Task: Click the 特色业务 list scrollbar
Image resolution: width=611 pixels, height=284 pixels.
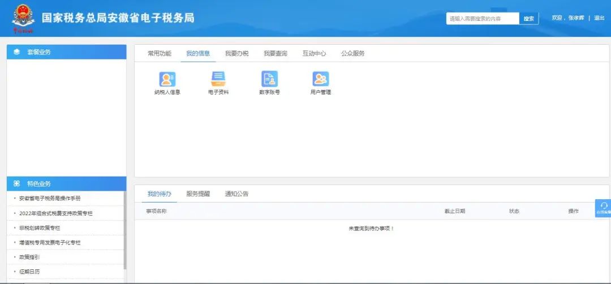Action: 124,230
